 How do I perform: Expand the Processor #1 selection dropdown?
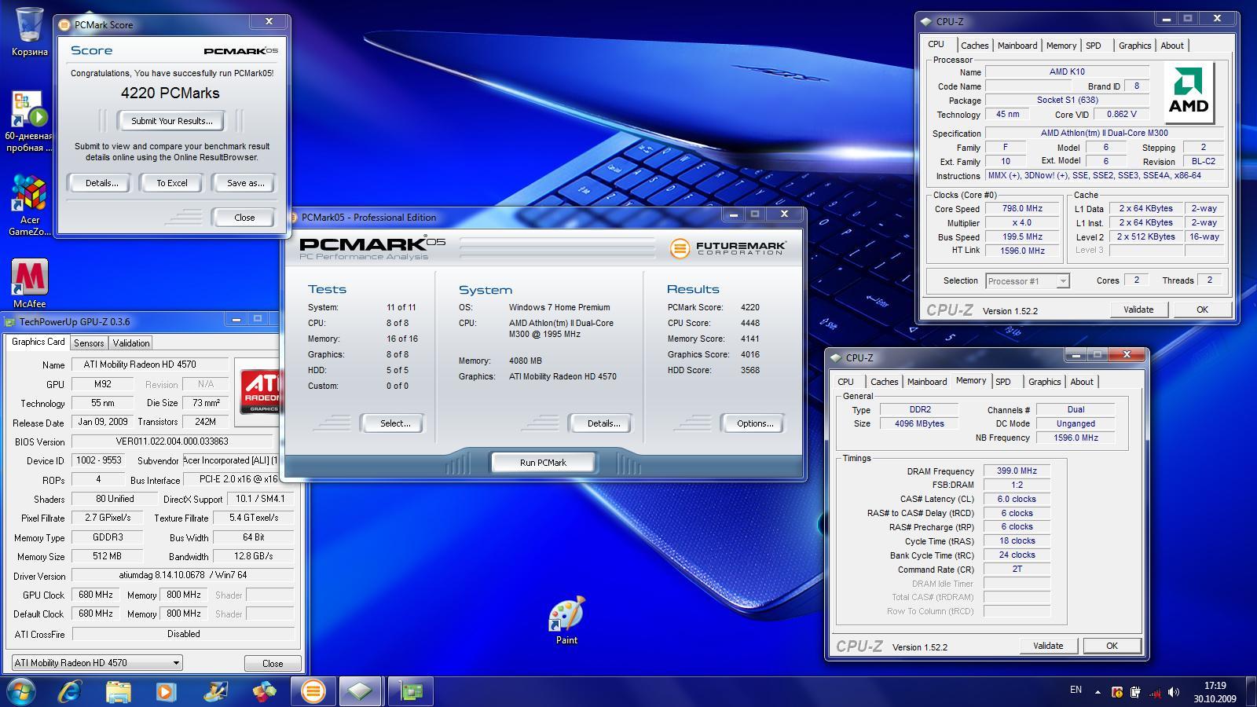(x=1062, y=281)
